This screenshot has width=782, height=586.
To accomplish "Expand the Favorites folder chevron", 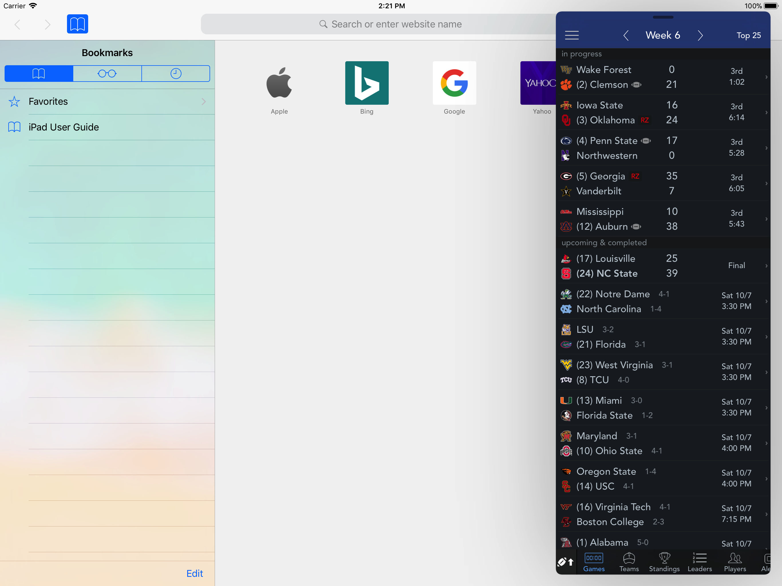I will pos(204,102).
